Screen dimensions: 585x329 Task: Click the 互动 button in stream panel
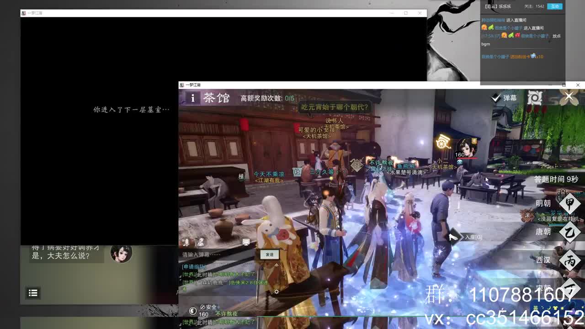point(555,6)
